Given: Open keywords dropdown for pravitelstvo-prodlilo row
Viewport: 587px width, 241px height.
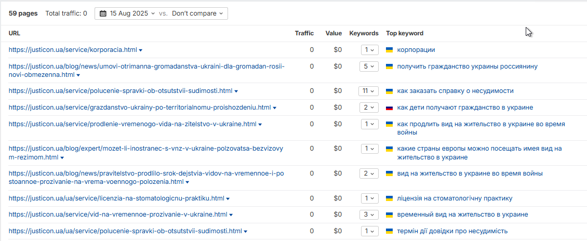Looking at the screenshot, I should 370,173.
